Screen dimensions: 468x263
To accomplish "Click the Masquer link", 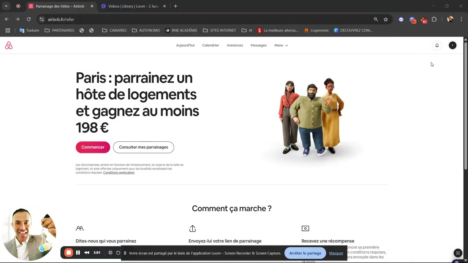I will pyautogui.click(x=336, y=253).
